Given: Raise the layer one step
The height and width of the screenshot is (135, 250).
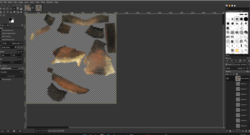Looking at the screenshot, I should pyautogui.click(x=233, y=131).
